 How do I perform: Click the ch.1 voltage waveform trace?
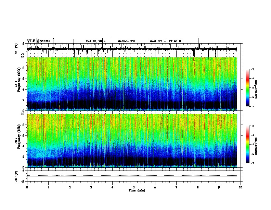(x=132, y=49)
